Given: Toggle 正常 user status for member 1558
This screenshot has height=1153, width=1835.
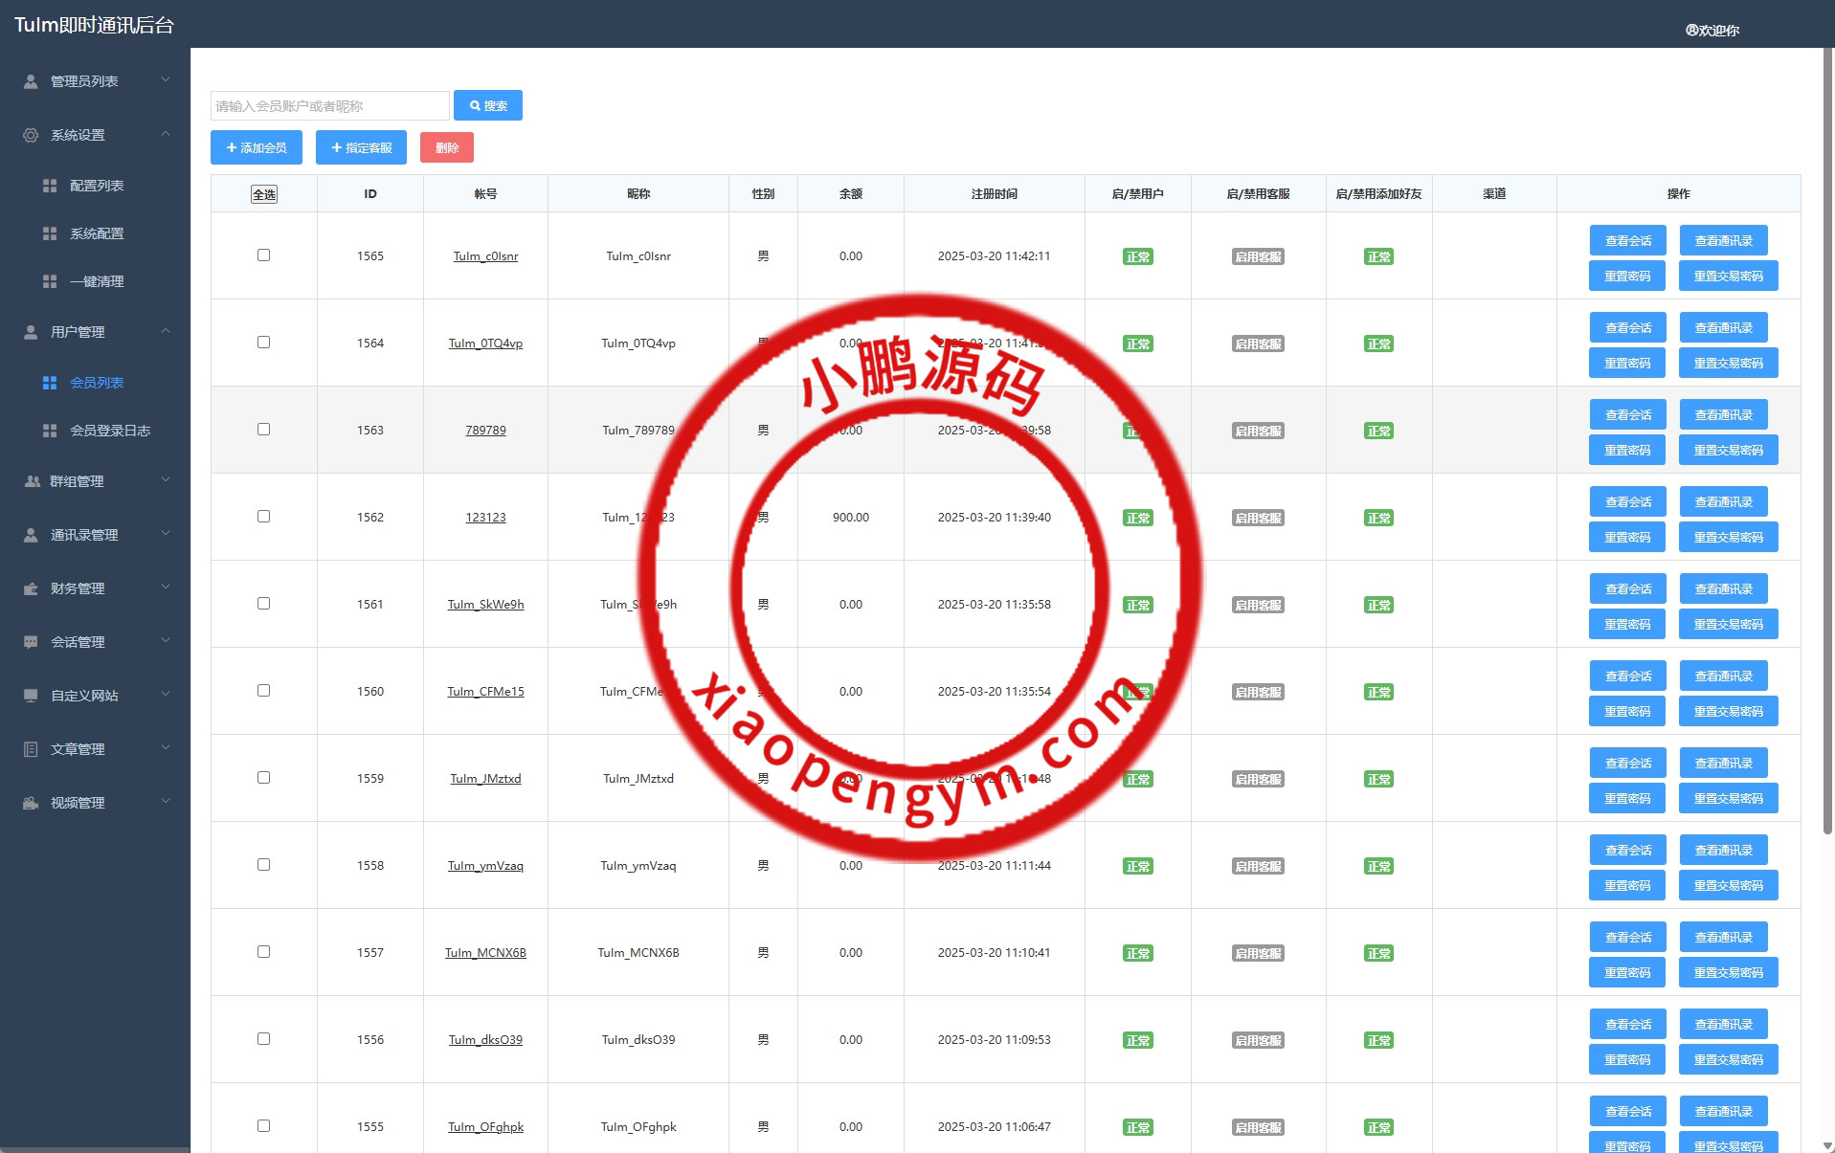Looking at the screenshot, I should coord(1138,866).
